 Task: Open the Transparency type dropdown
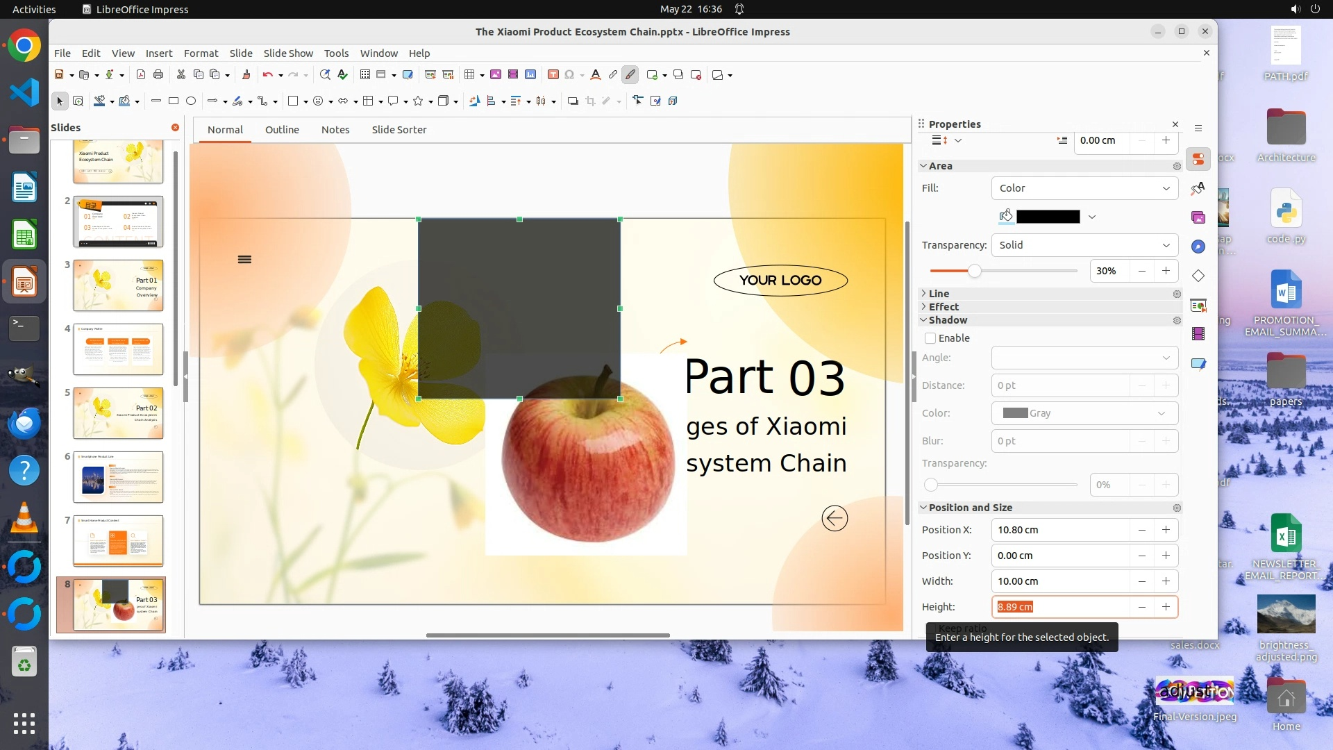pos(1084,245)
